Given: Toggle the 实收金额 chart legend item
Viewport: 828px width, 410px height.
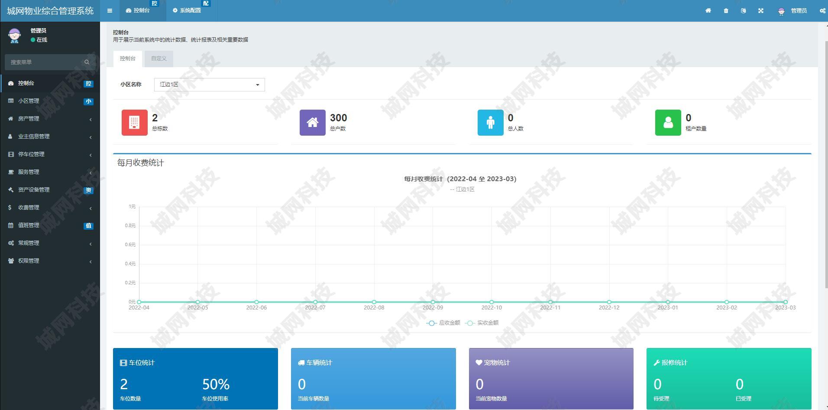Looking at the screenshot, I should point(482,323).
